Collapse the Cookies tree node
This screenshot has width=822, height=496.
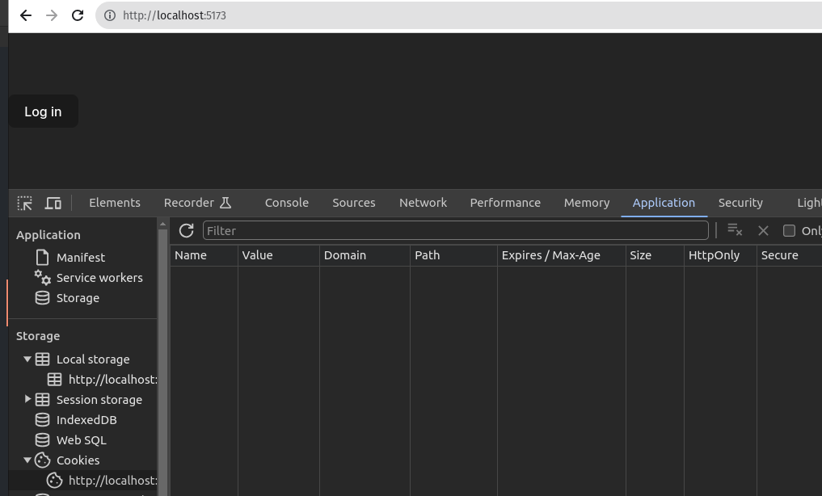tap(27, 460)
